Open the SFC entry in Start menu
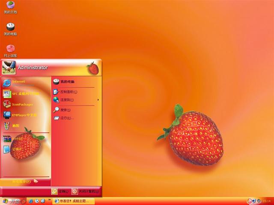 26,94
